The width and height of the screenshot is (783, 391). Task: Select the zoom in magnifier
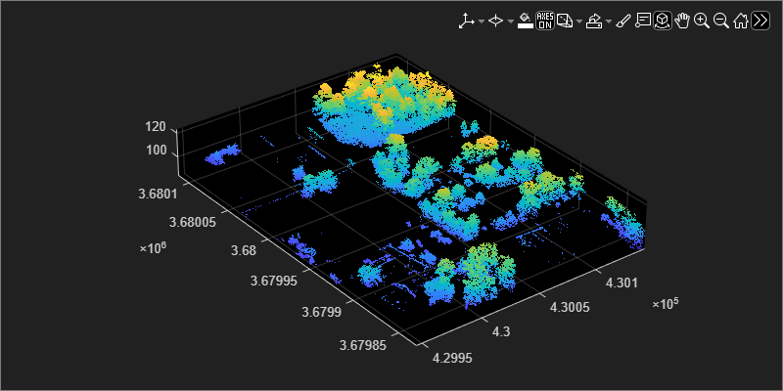coord(702,21)
